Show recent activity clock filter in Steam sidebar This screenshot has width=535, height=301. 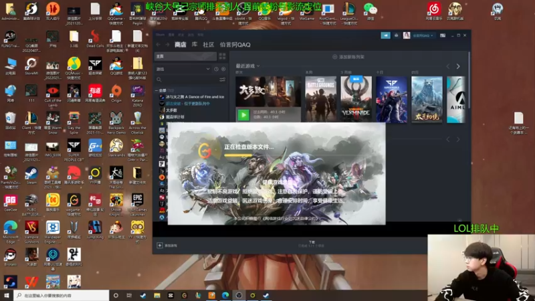[x=216, y=69]
